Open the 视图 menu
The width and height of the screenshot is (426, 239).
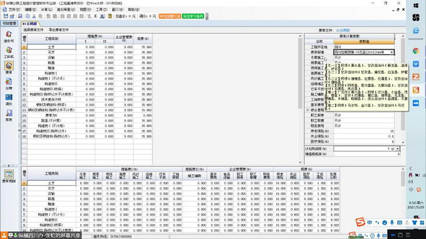tap(85, 9)
